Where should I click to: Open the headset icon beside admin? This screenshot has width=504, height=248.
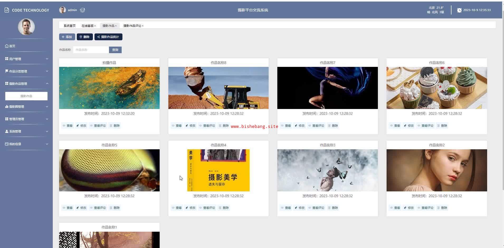(x=82, y=10)
